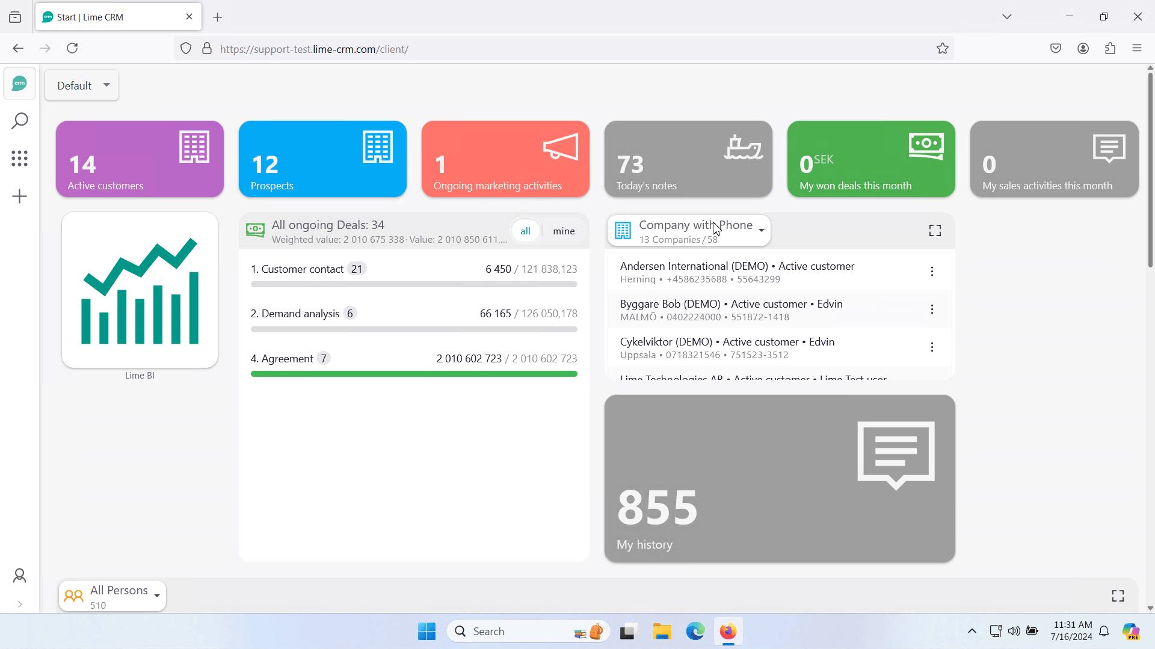Open more options for Byggare Bob
Screen dimensions: 1155x649
click(932, 309)
